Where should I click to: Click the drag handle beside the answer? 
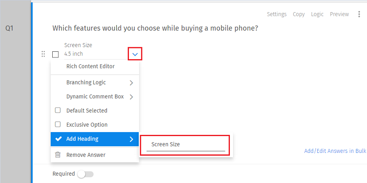[43, 54]
